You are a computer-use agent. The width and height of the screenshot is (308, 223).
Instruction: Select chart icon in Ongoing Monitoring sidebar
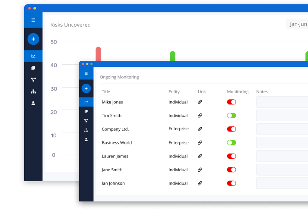[x=86, y=102]
